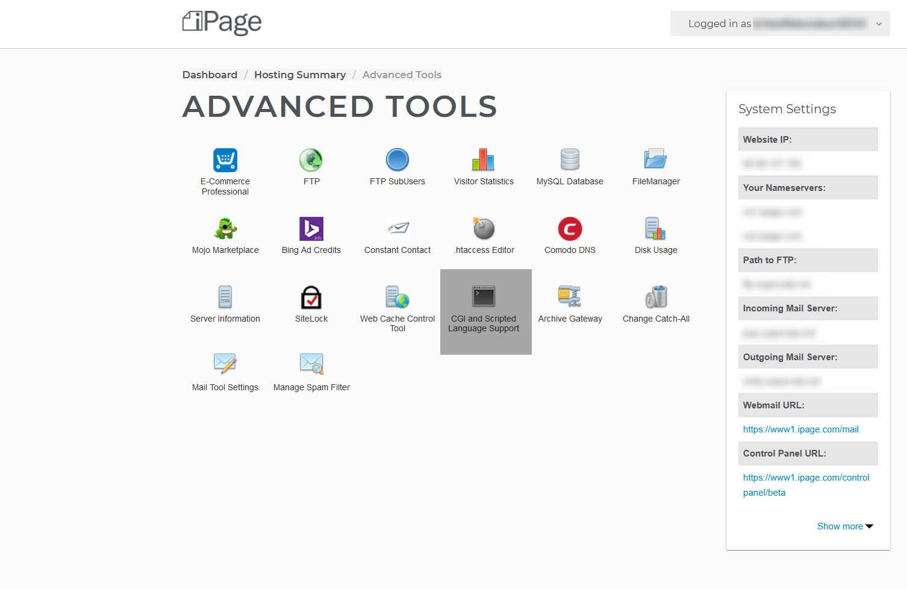This screenshot has height=589, width=907.
Task: Expand Show more system settings
Action: click(845, 526)
